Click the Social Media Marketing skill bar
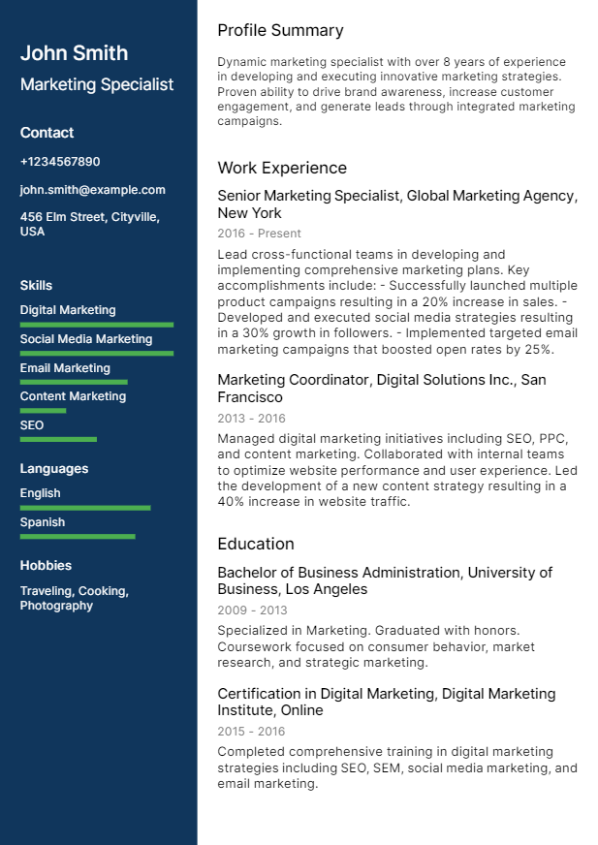 point(97,354)
